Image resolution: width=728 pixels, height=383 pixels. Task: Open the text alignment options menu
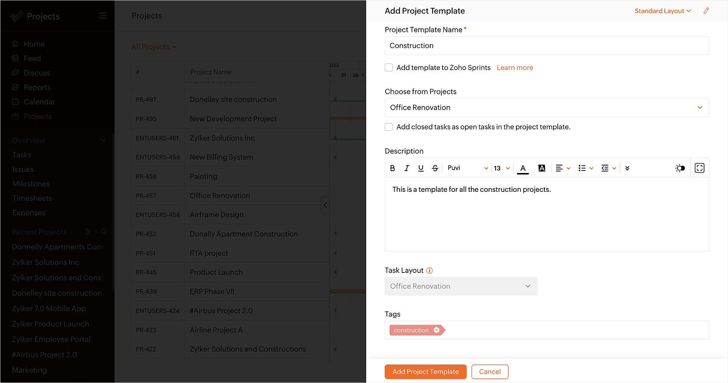coord(563,168)
